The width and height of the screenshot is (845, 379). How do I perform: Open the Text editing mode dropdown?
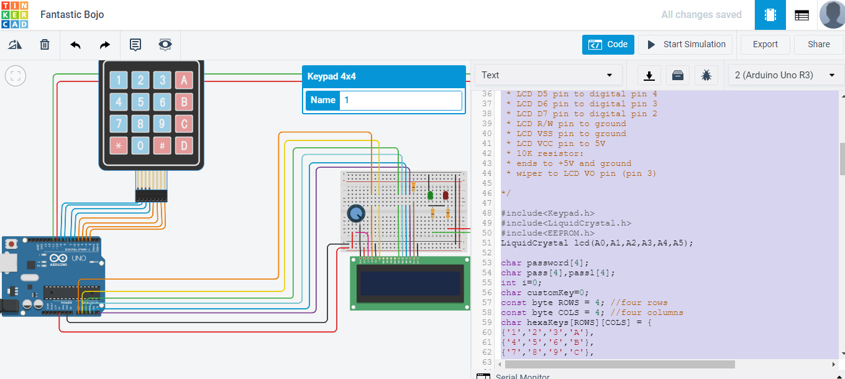[x=547, y=75]
